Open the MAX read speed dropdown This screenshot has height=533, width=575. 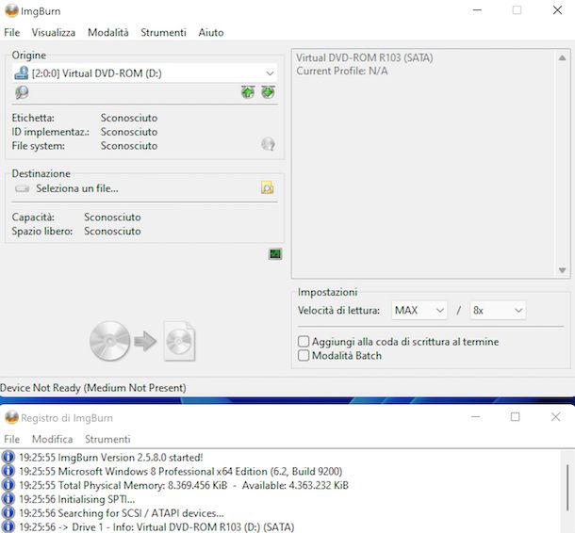419,310
